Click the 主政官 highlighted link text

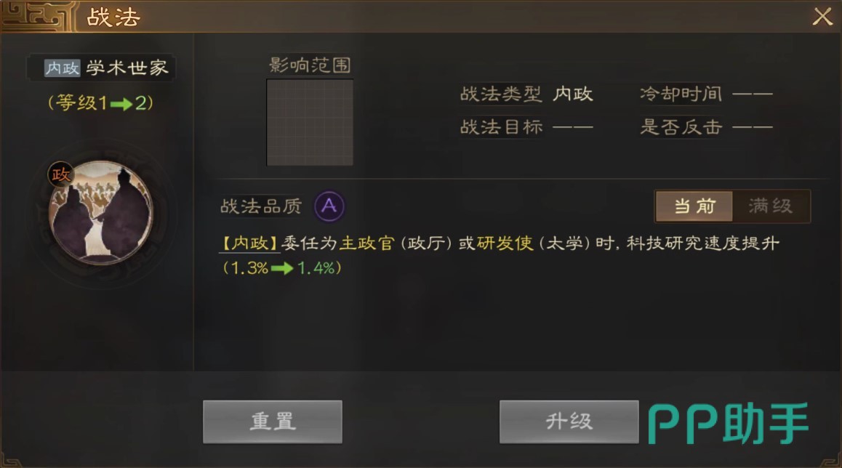point(366,243)
